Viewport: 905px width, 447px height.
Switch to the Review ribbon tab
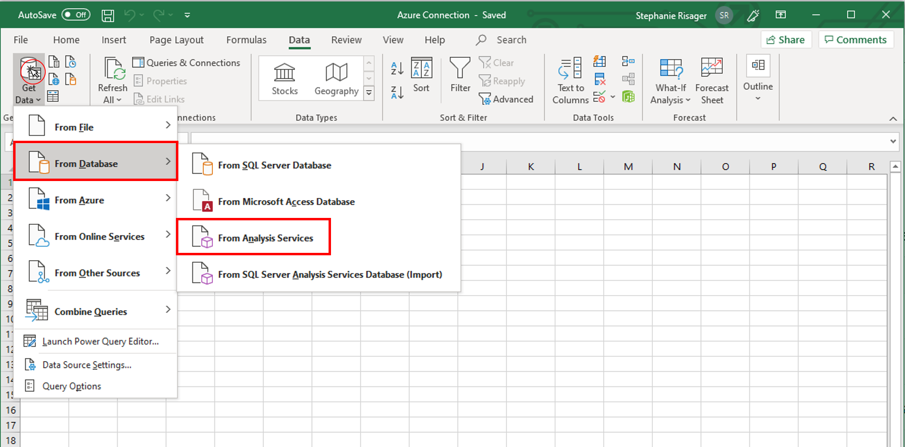(x=346, y=40)
